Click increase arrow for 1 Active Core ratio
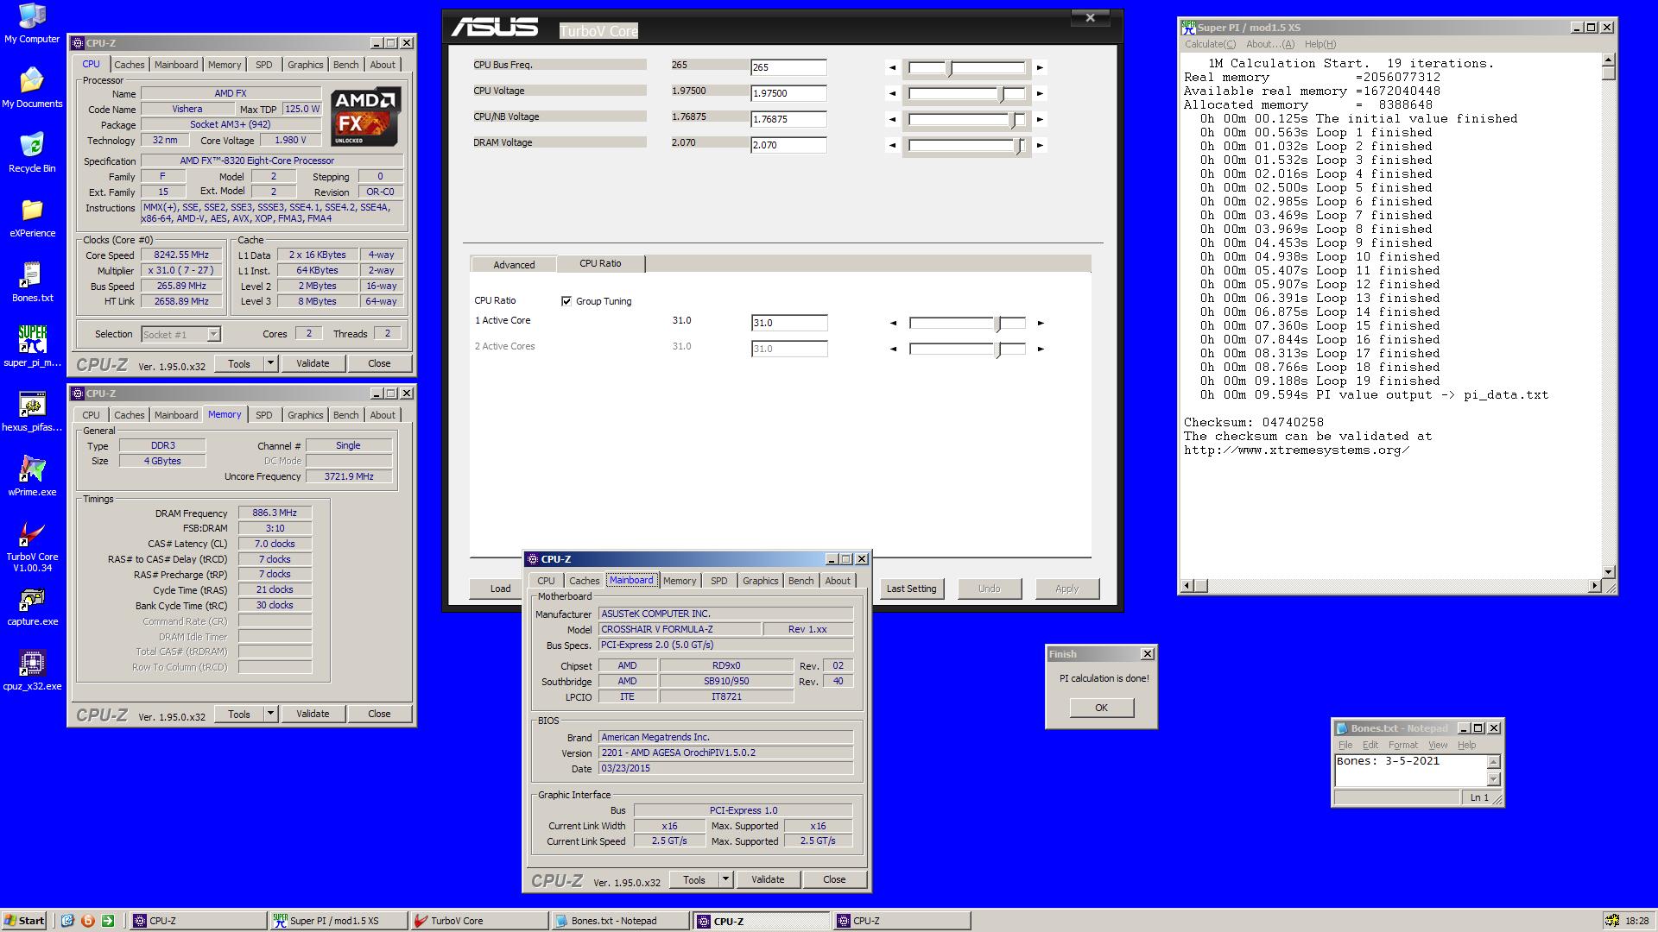 tap(1041, 323)
